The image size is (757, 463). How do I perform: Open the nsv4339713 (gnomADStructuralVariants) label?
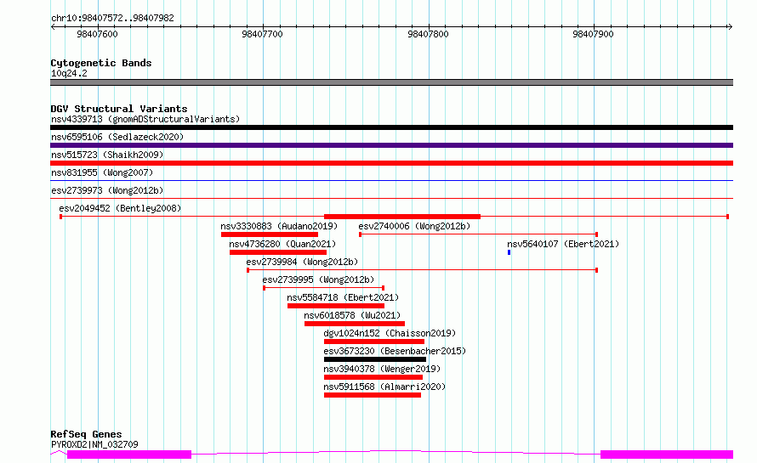point(145,119)
